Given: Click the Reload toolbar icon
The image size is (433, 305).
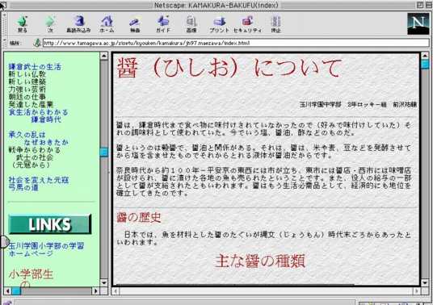Looking at the screenshot, I should 78,24.
